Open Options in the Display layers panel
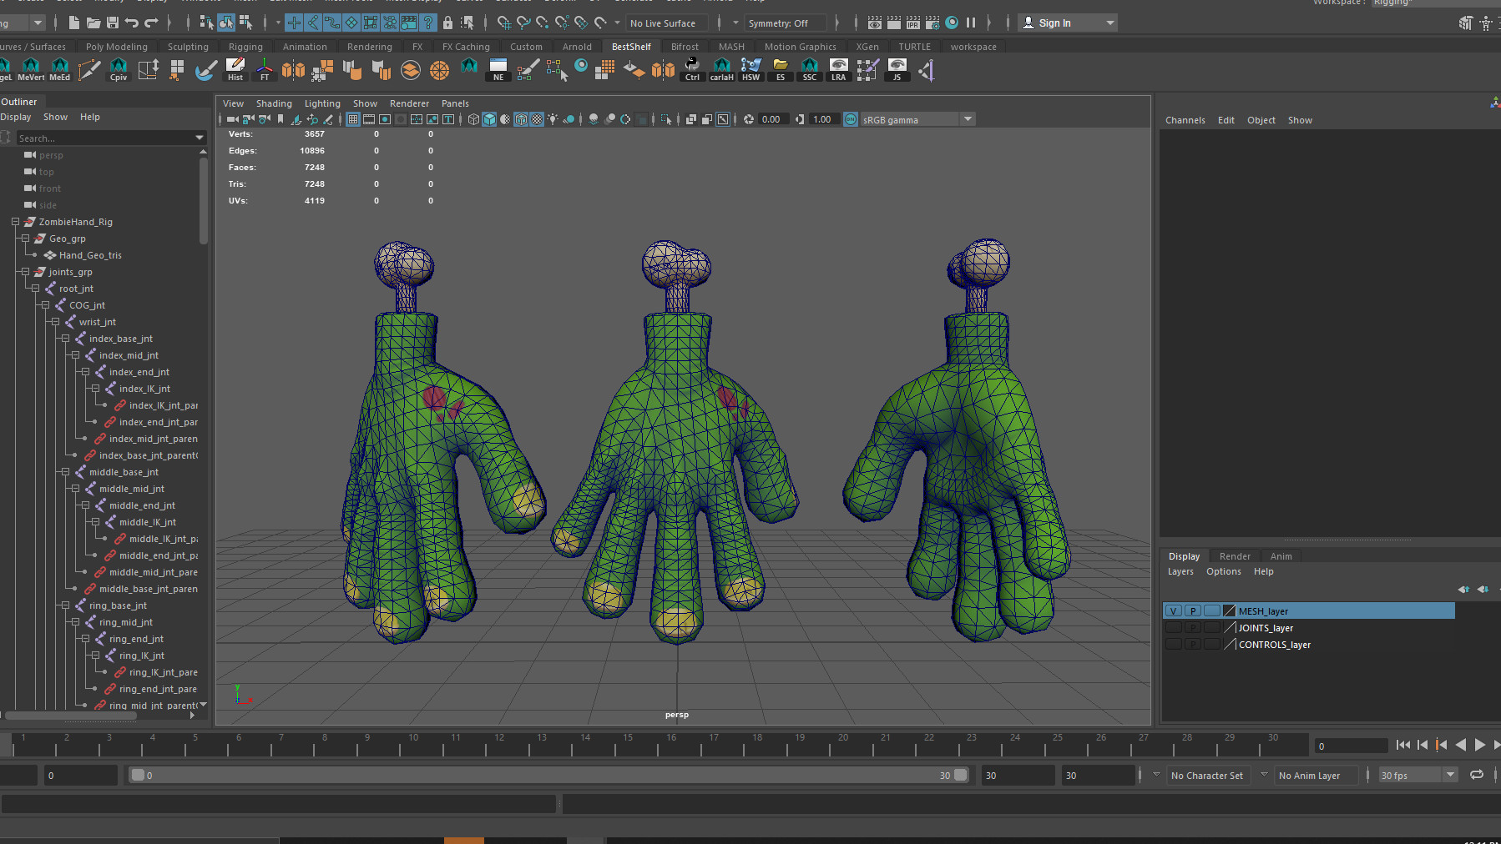The width and height of the screenshot is (1501, 844). point(1223,571)
